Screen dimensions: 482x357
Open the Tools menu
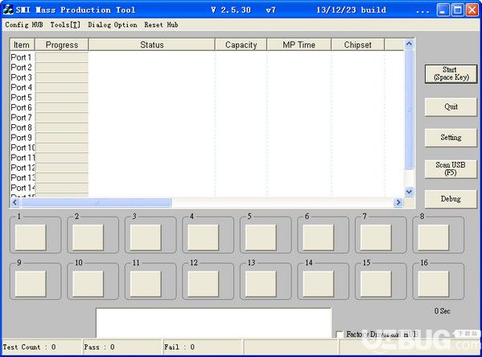coord(65,25)
